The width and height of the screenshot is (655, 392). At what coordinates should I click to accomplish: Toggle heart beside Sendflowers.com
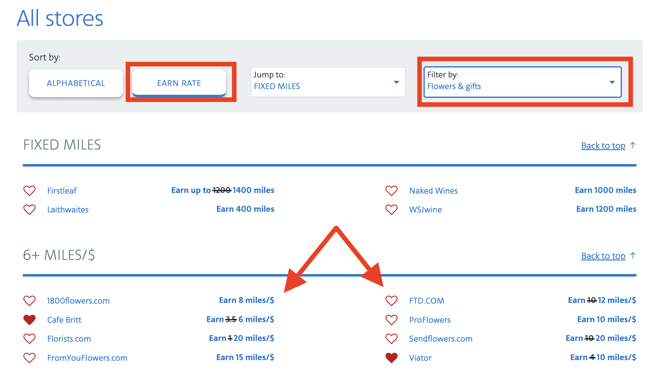pos(391,339)
